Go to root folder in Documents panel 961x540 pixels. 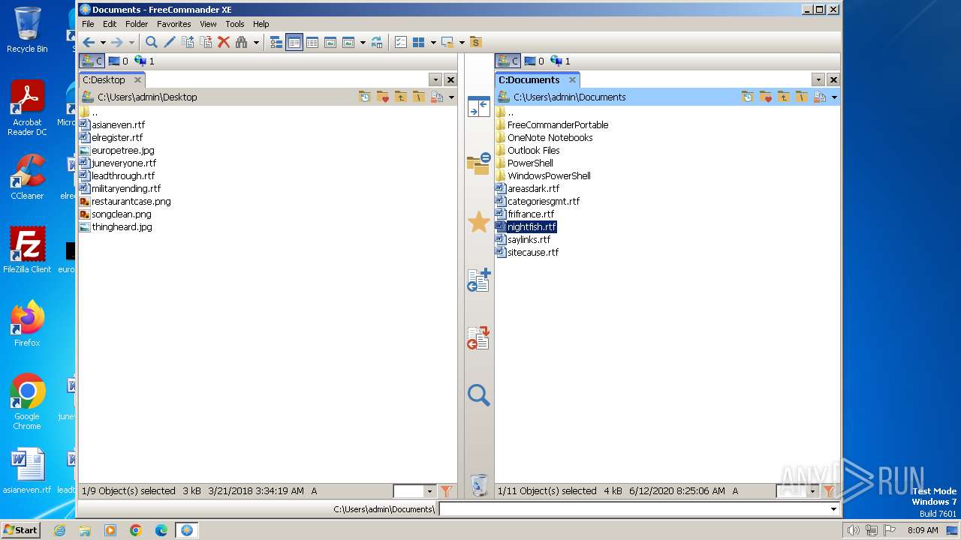(x=802, y=97)
